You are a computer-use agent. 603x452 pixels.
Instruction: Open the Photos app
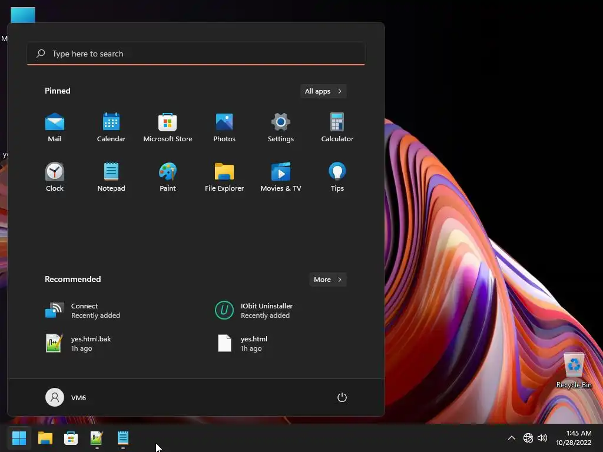(x=224, y=128)
